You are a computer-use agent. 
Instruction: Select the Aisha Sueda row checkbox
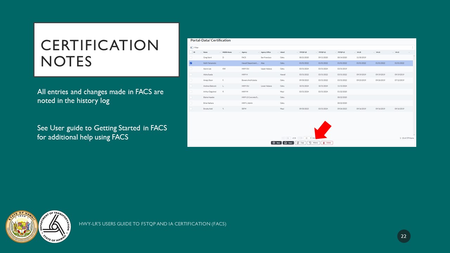tap(191, 74)
